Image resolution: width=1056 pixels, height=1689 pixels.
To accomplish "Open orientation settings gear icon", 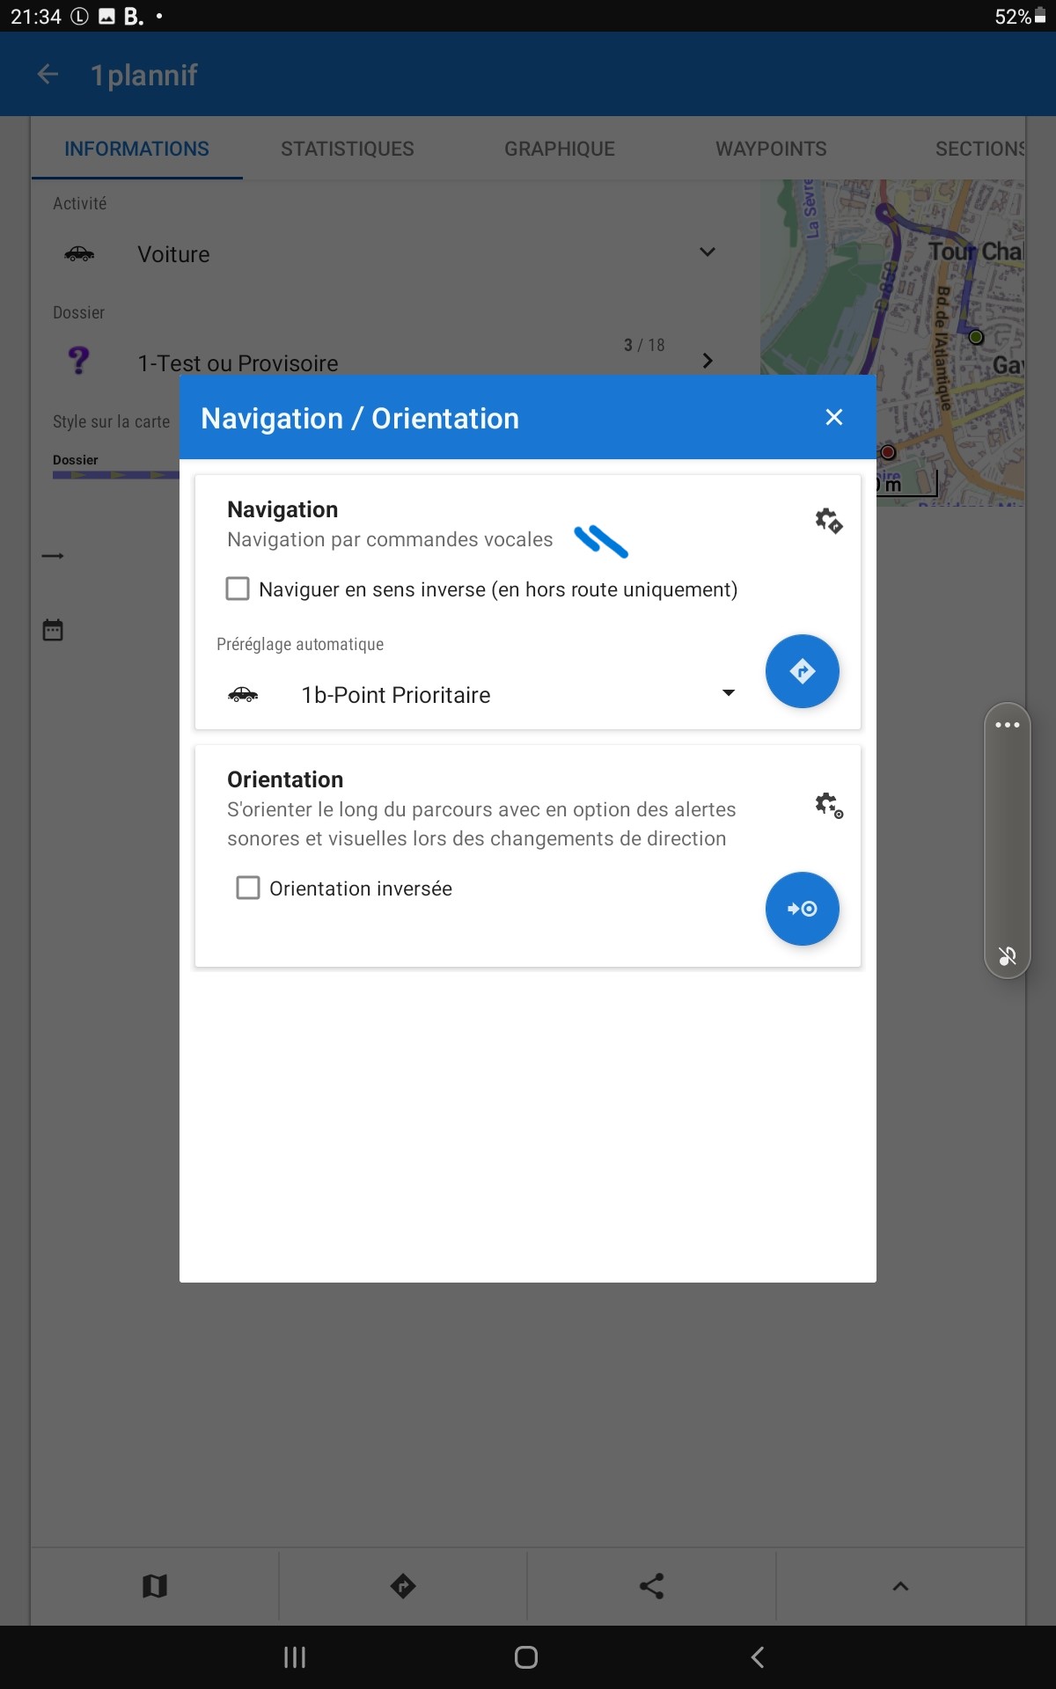I will click(x=828, y=805).
